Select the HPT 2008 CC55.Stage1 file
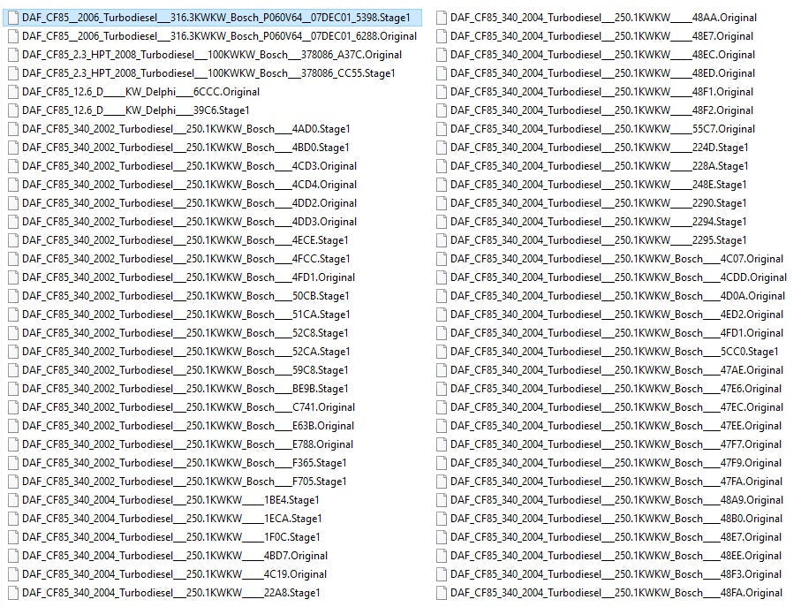801x607 pixels. (208, 73)
